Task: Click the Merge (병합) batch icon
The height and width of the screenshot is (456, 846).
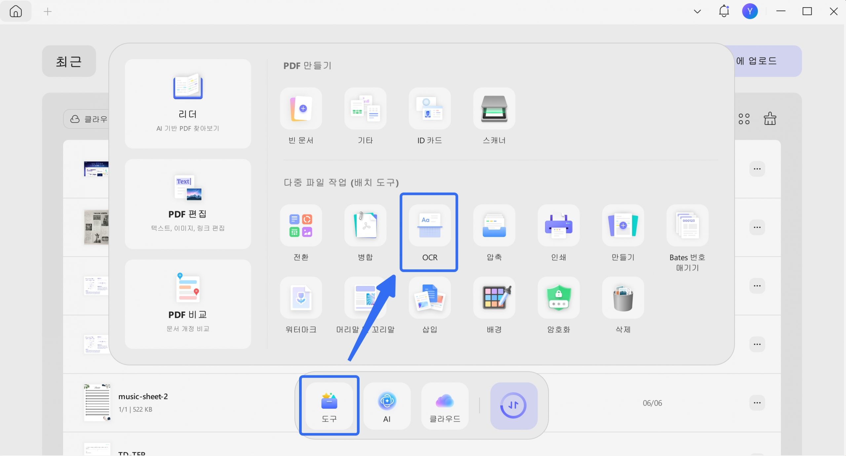Action: coord(365,226)
